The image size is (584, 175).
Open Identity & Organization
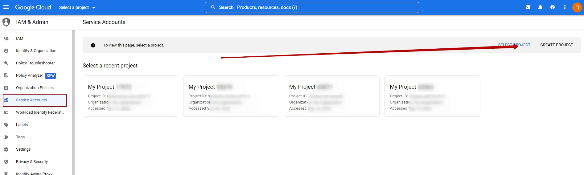pyautogui.click(x=36, y=51)
